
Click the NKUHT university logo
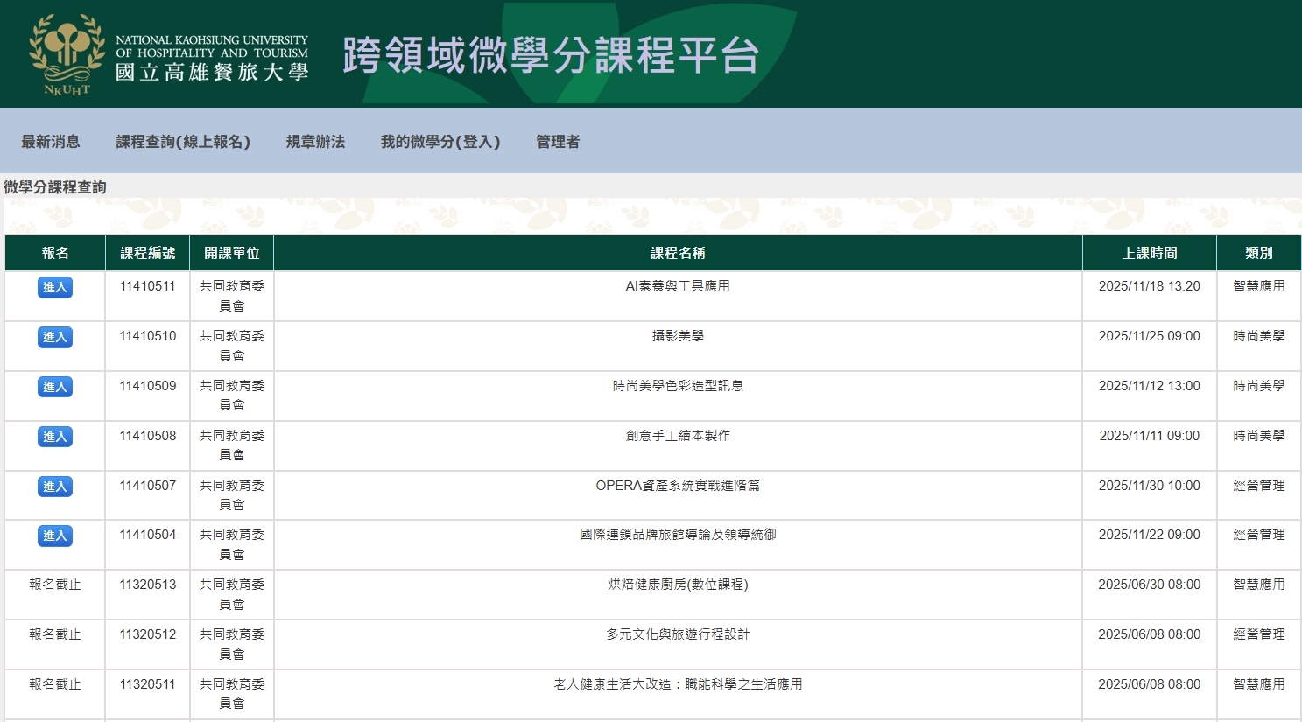168,54
